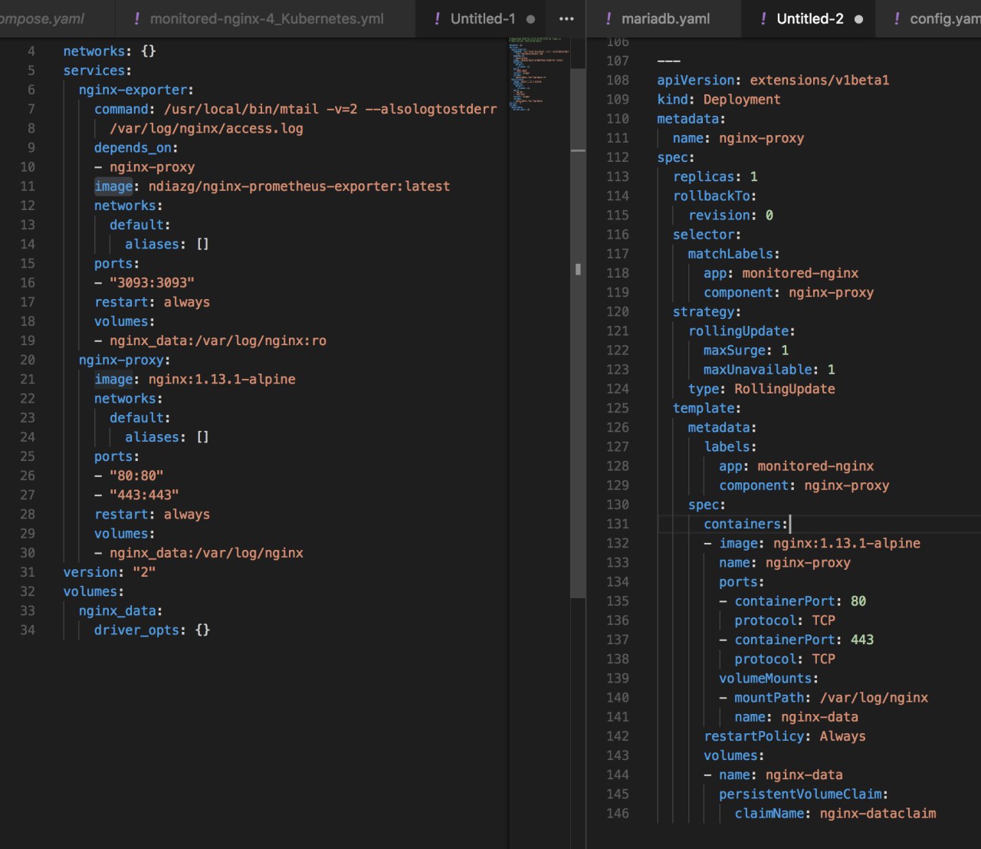Screen dimensions: 981x849
Task: Click the YAML icon on Untitled-2 tab
Action: pyautogui.click(x=763, y=19)
